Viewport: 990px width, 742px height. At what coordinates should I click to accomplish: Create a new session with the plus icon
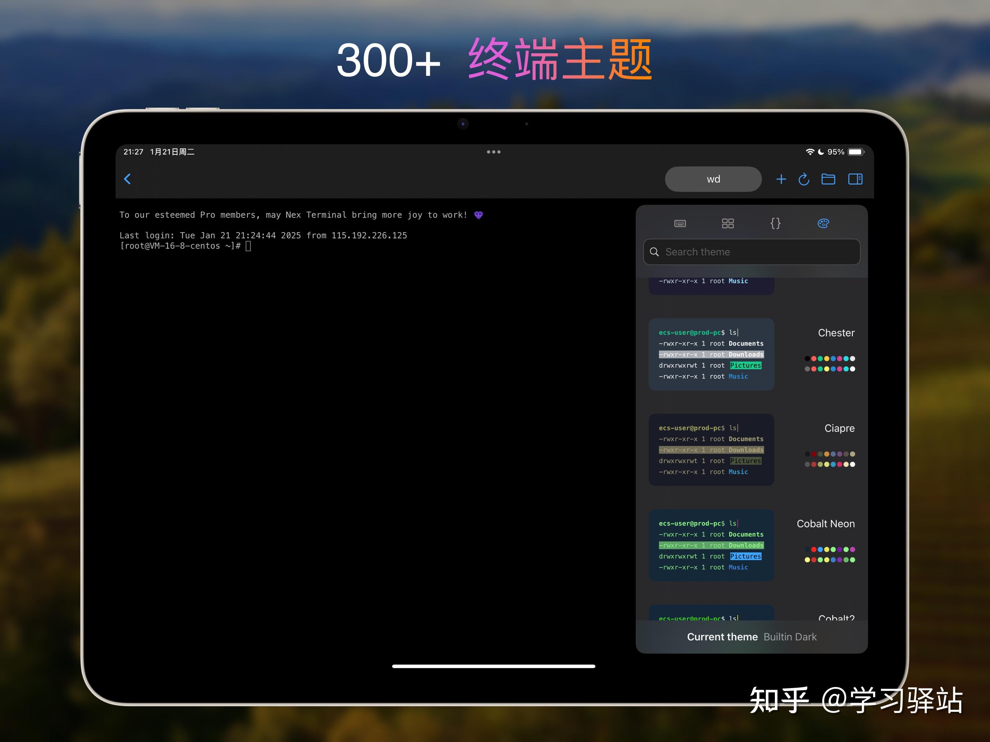click(x=781, y=179)
